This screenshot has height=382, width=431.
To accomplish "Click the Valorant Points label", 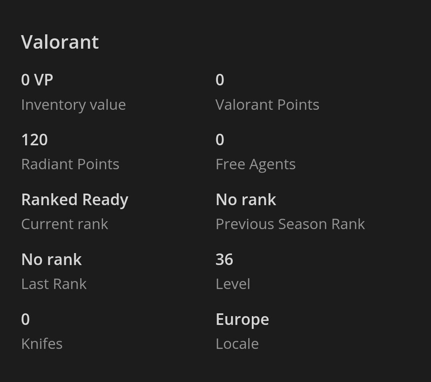I will [x=267, y=105].
